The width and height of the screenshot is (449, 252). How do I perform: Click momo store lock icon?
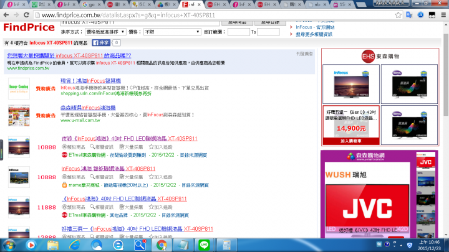64,185
